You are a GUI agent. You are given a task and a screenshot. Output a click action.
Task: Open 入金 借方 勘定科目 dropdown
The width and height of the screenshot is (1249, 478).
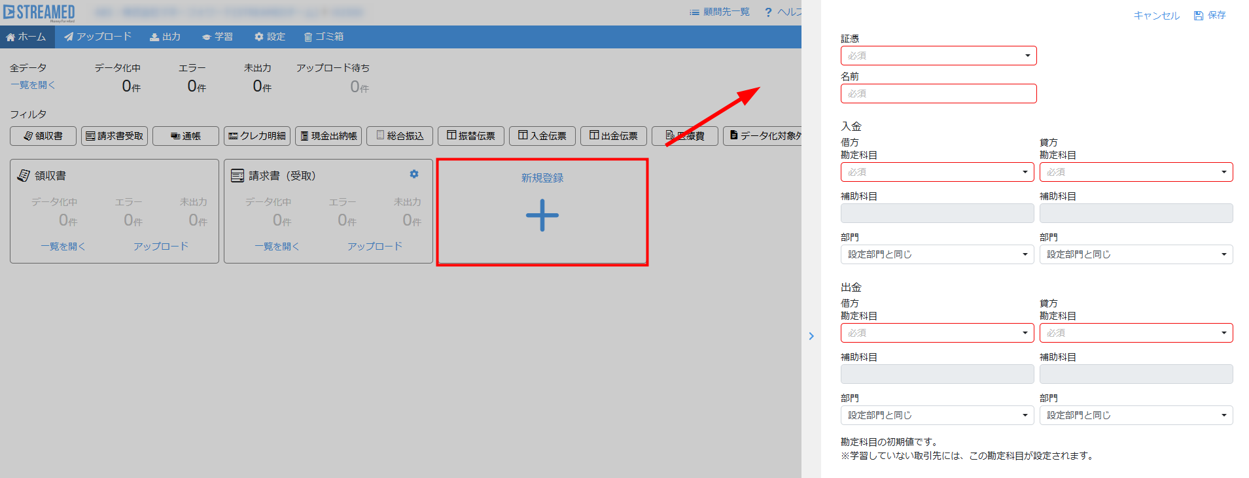[937, 172]
